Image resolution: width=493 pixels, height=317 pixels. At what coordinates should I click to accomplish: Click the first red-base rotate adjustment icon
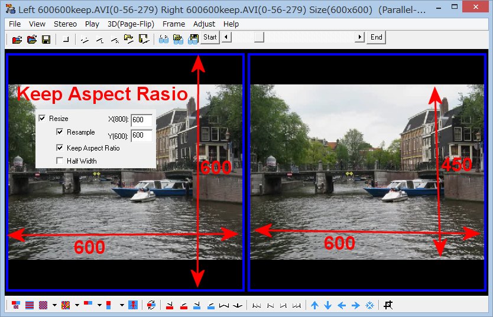click(x=170, y=305)
